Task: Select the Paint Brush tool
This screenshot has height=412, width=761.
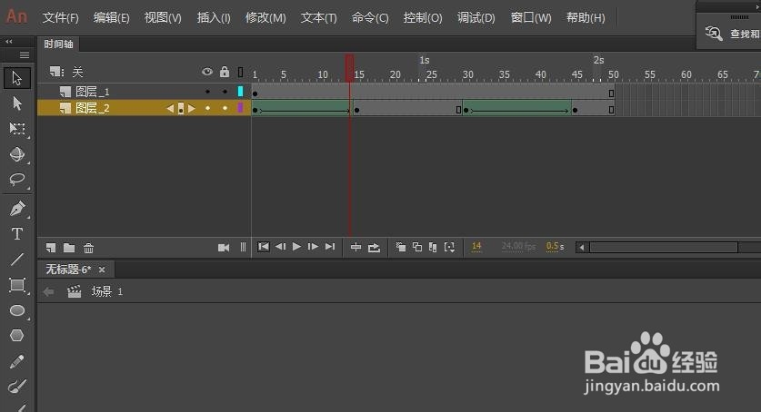Action: pos(17,387)
